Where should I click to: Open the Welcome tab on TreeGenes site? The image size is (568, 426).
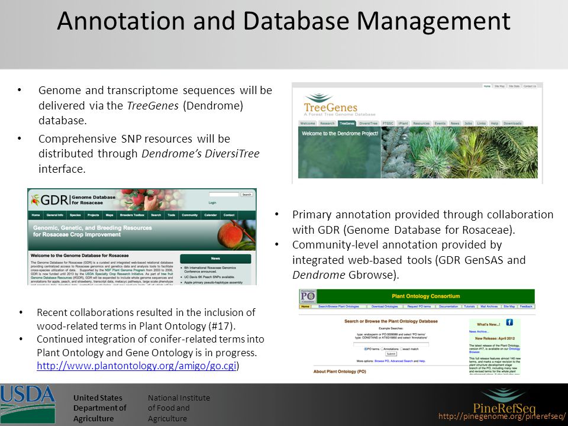308,124
